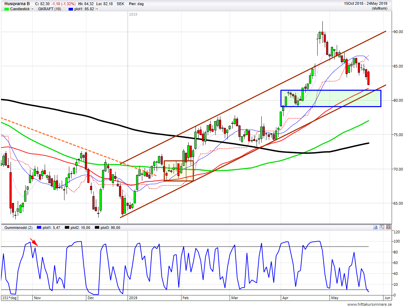Click the Jun month axis label
The width and height of the screenshot is (407, 306).
[387, 298]
